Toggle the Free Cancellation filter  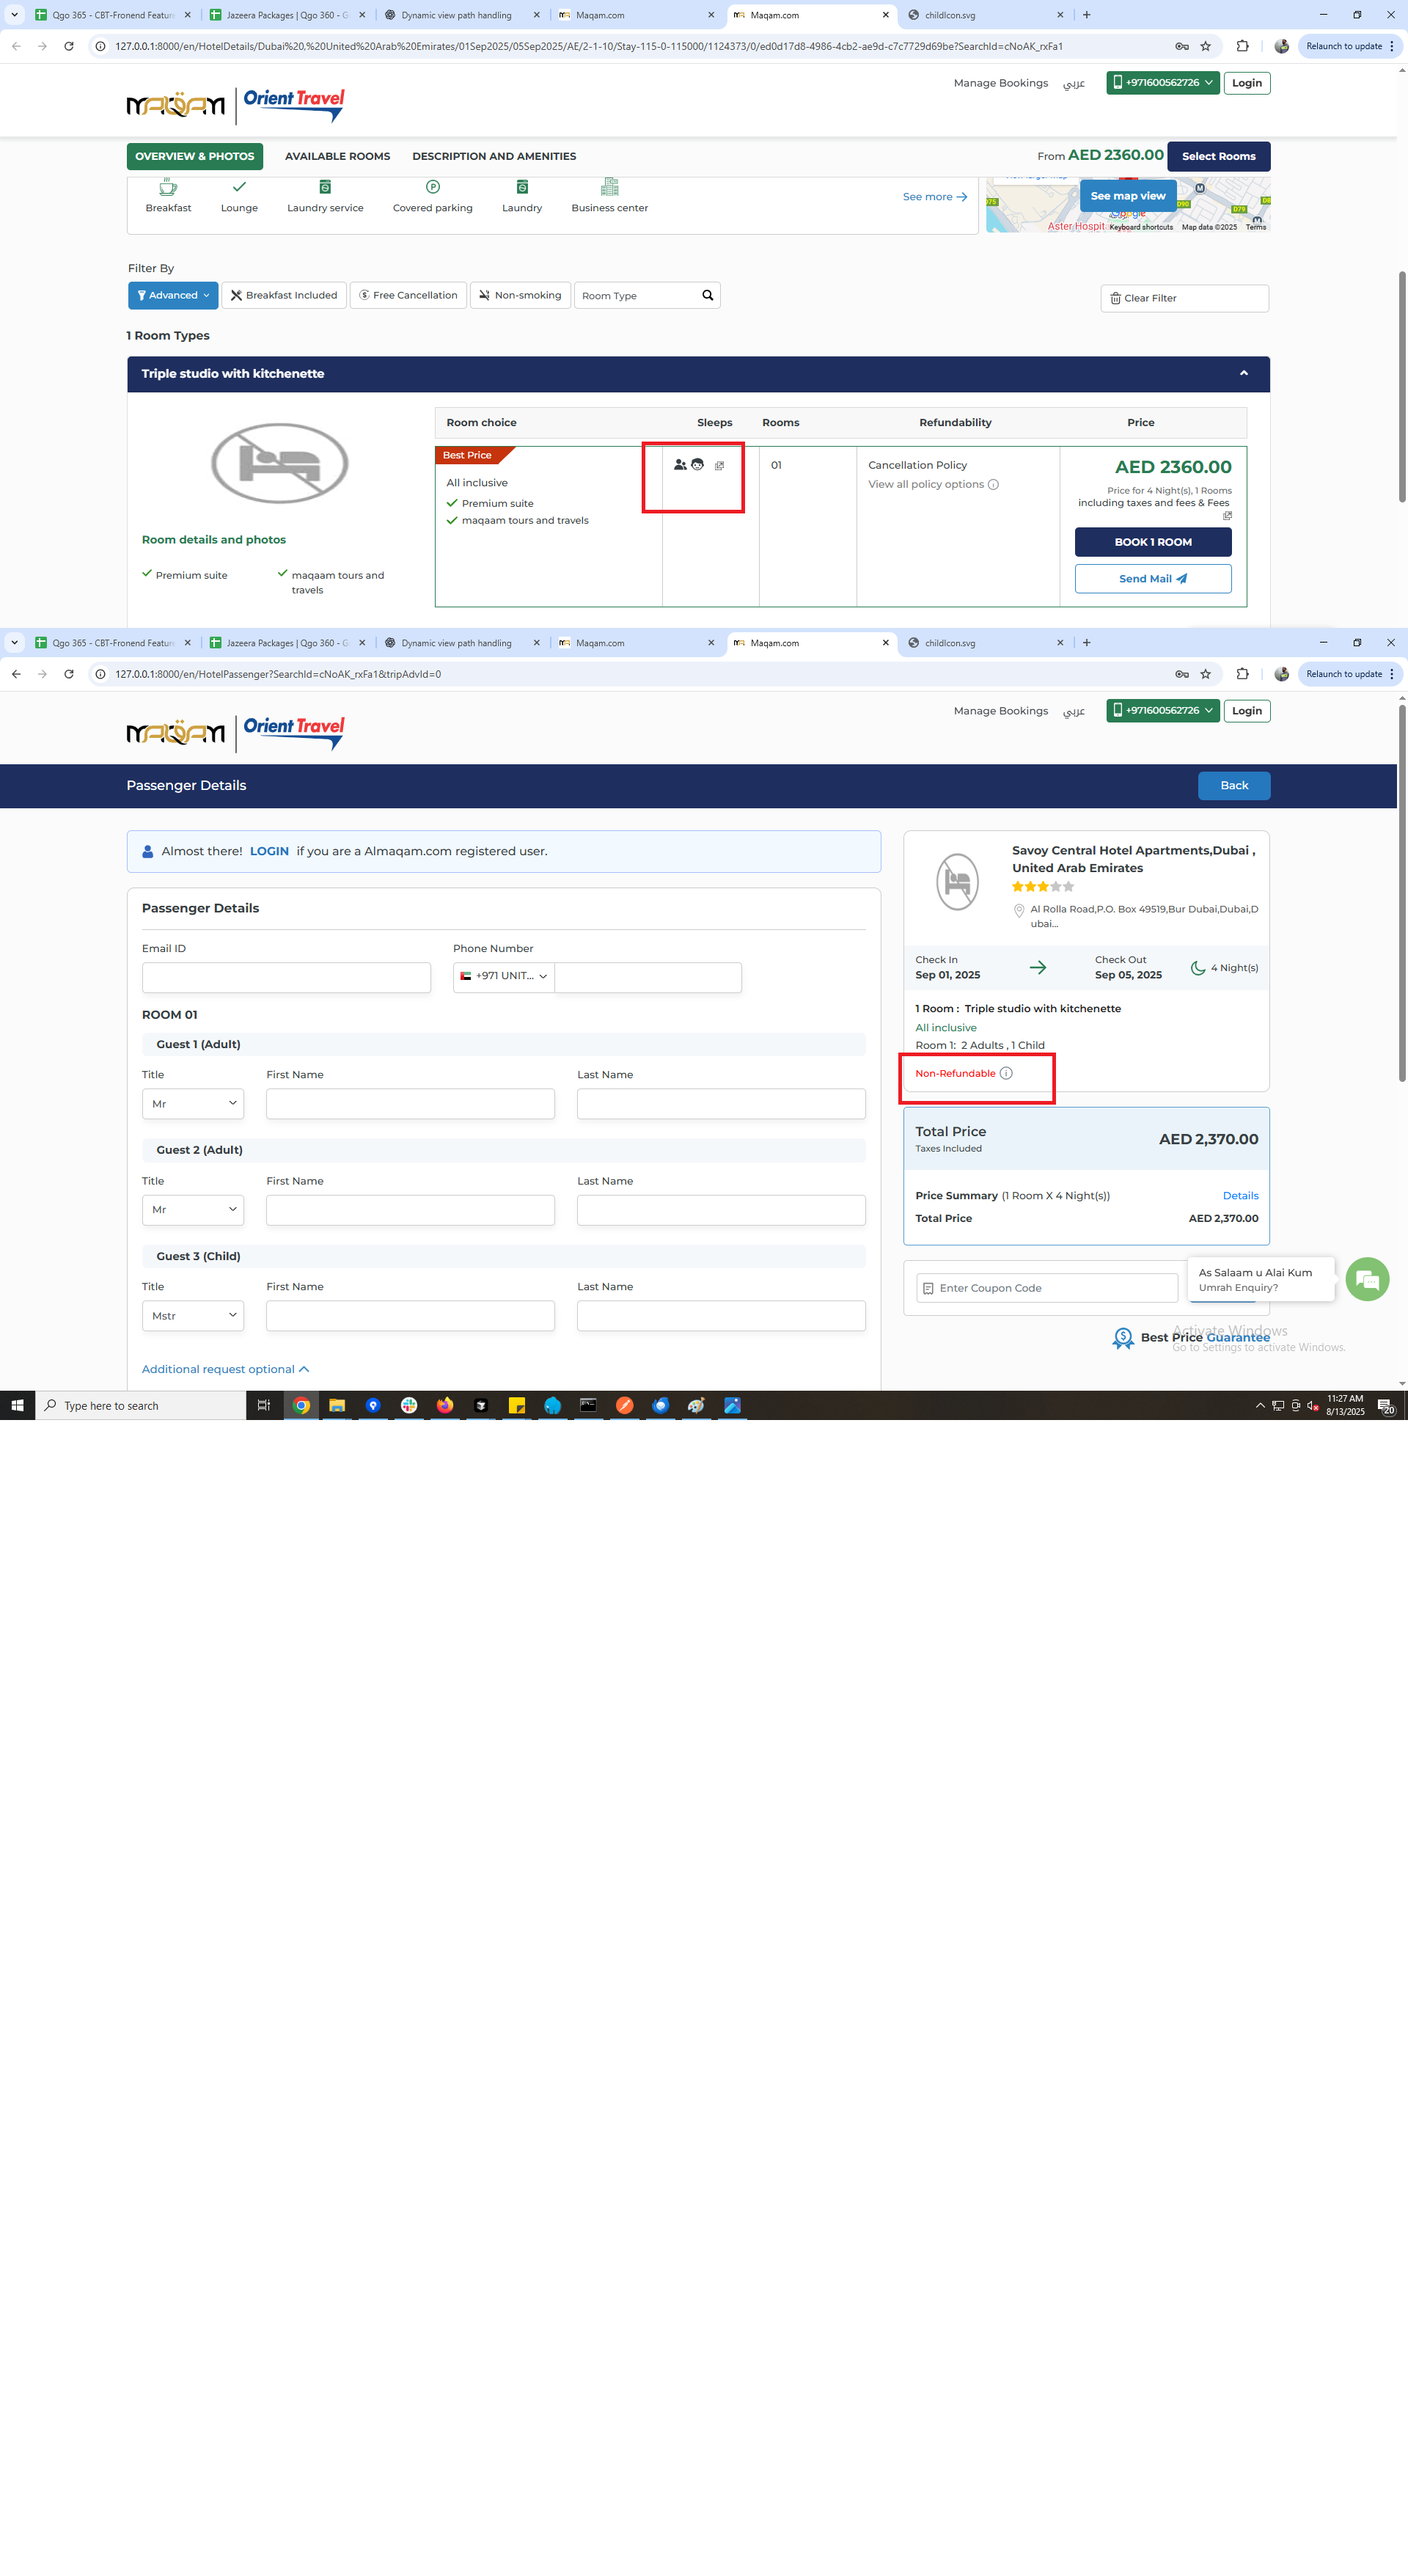[408, 295]
